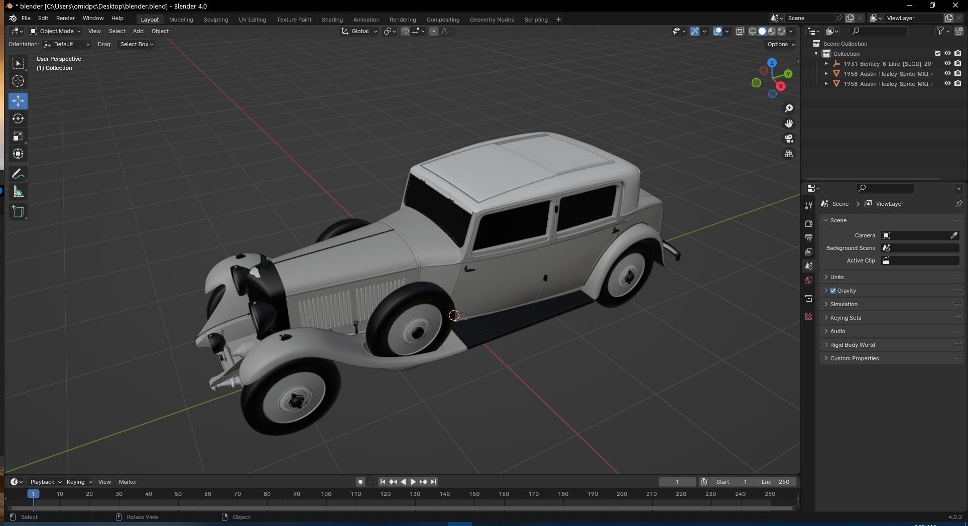Uncheck the Collection exclude checkbox
968x526 pixels.
coord(937,54)
